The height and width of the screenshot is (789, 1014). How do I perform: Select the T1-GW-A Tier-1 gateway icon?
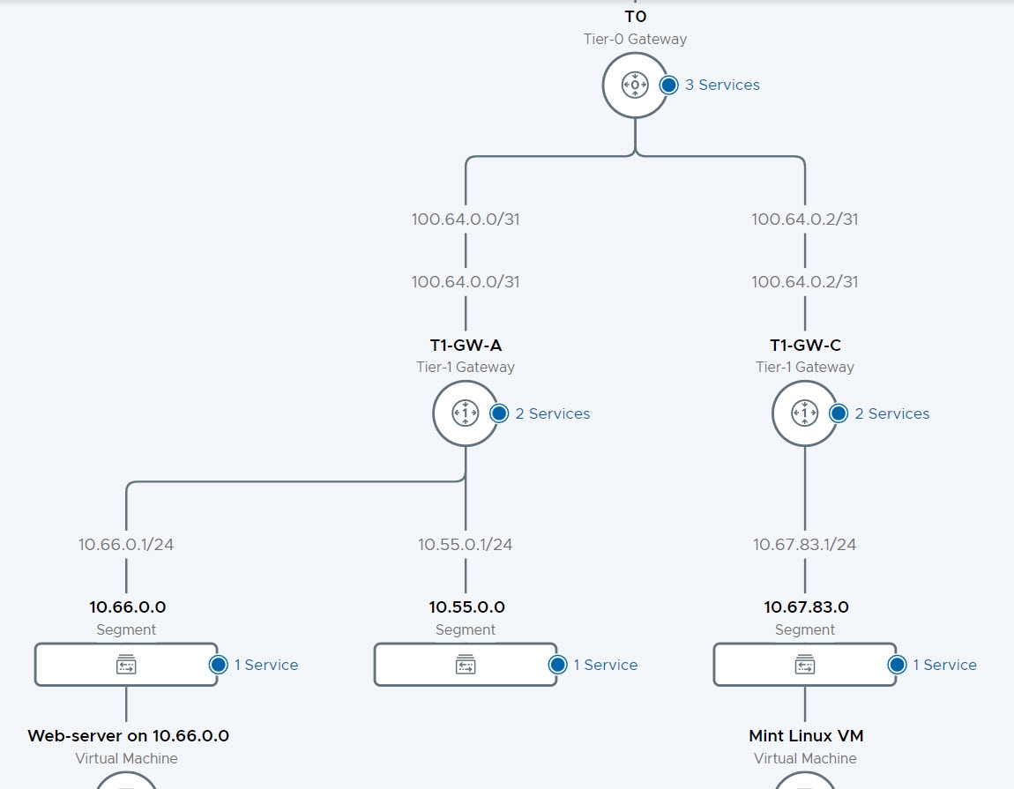point(466,413)
